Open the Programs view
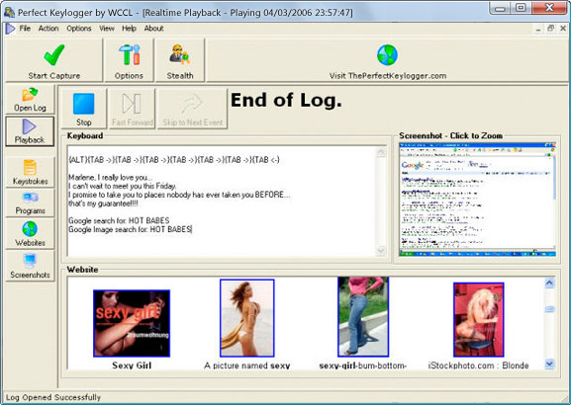Screen dimensions: 571x405 (30, 202)
